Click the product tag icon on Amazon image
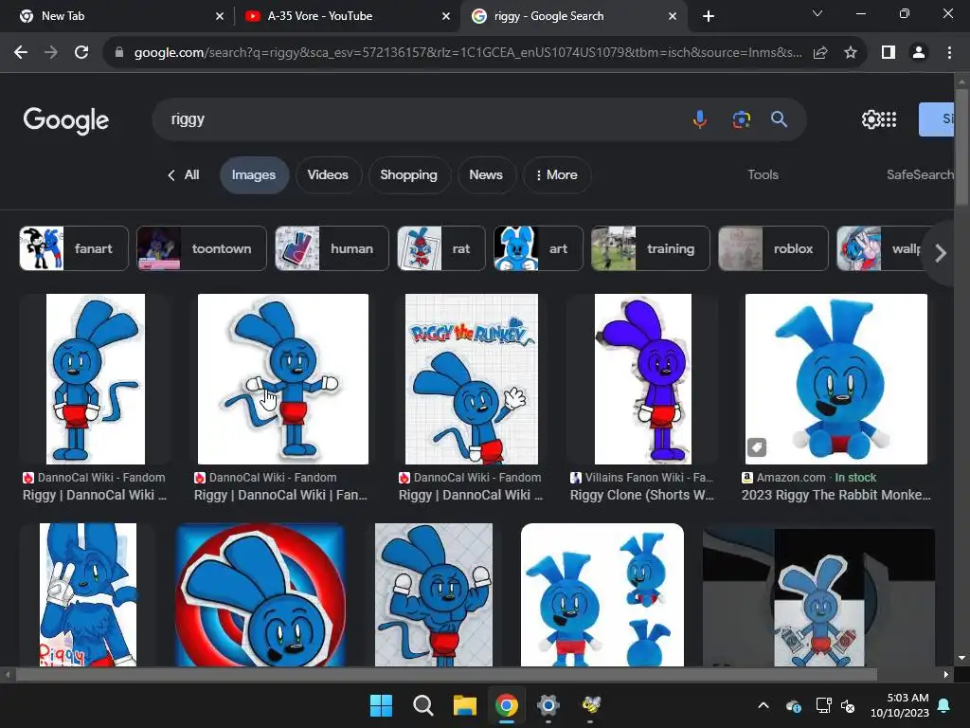 757,447
